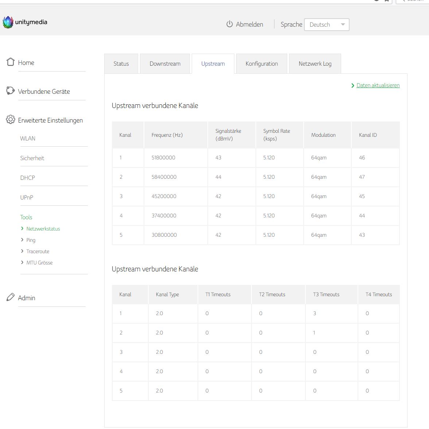The width and height of the screenshot is (429, 429).
Task: Open the DHCP settings entry
Action: [x=27, y=178]
